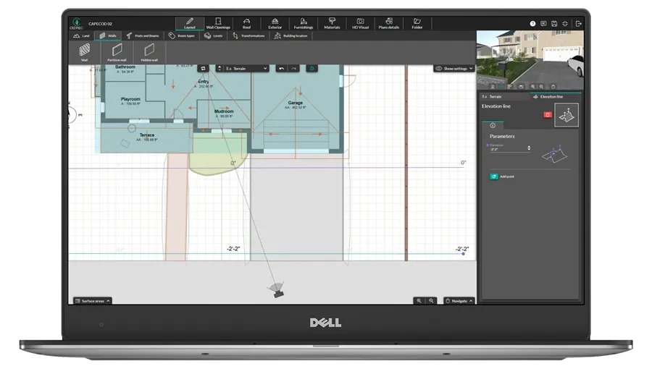Viewport: 652px width, 366px height.
Task: Select the Entry room label
Action: [204, 82]
